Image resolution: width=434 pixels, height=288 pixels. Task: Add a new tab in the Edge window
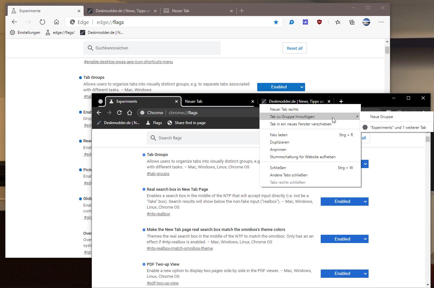[x=242, y=11]
